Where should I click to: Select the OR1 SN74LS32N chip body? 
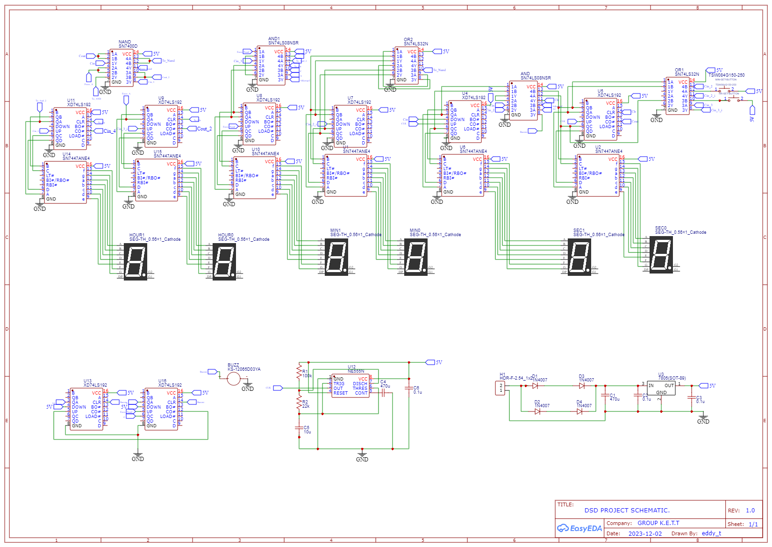click(x=678, y=96)
